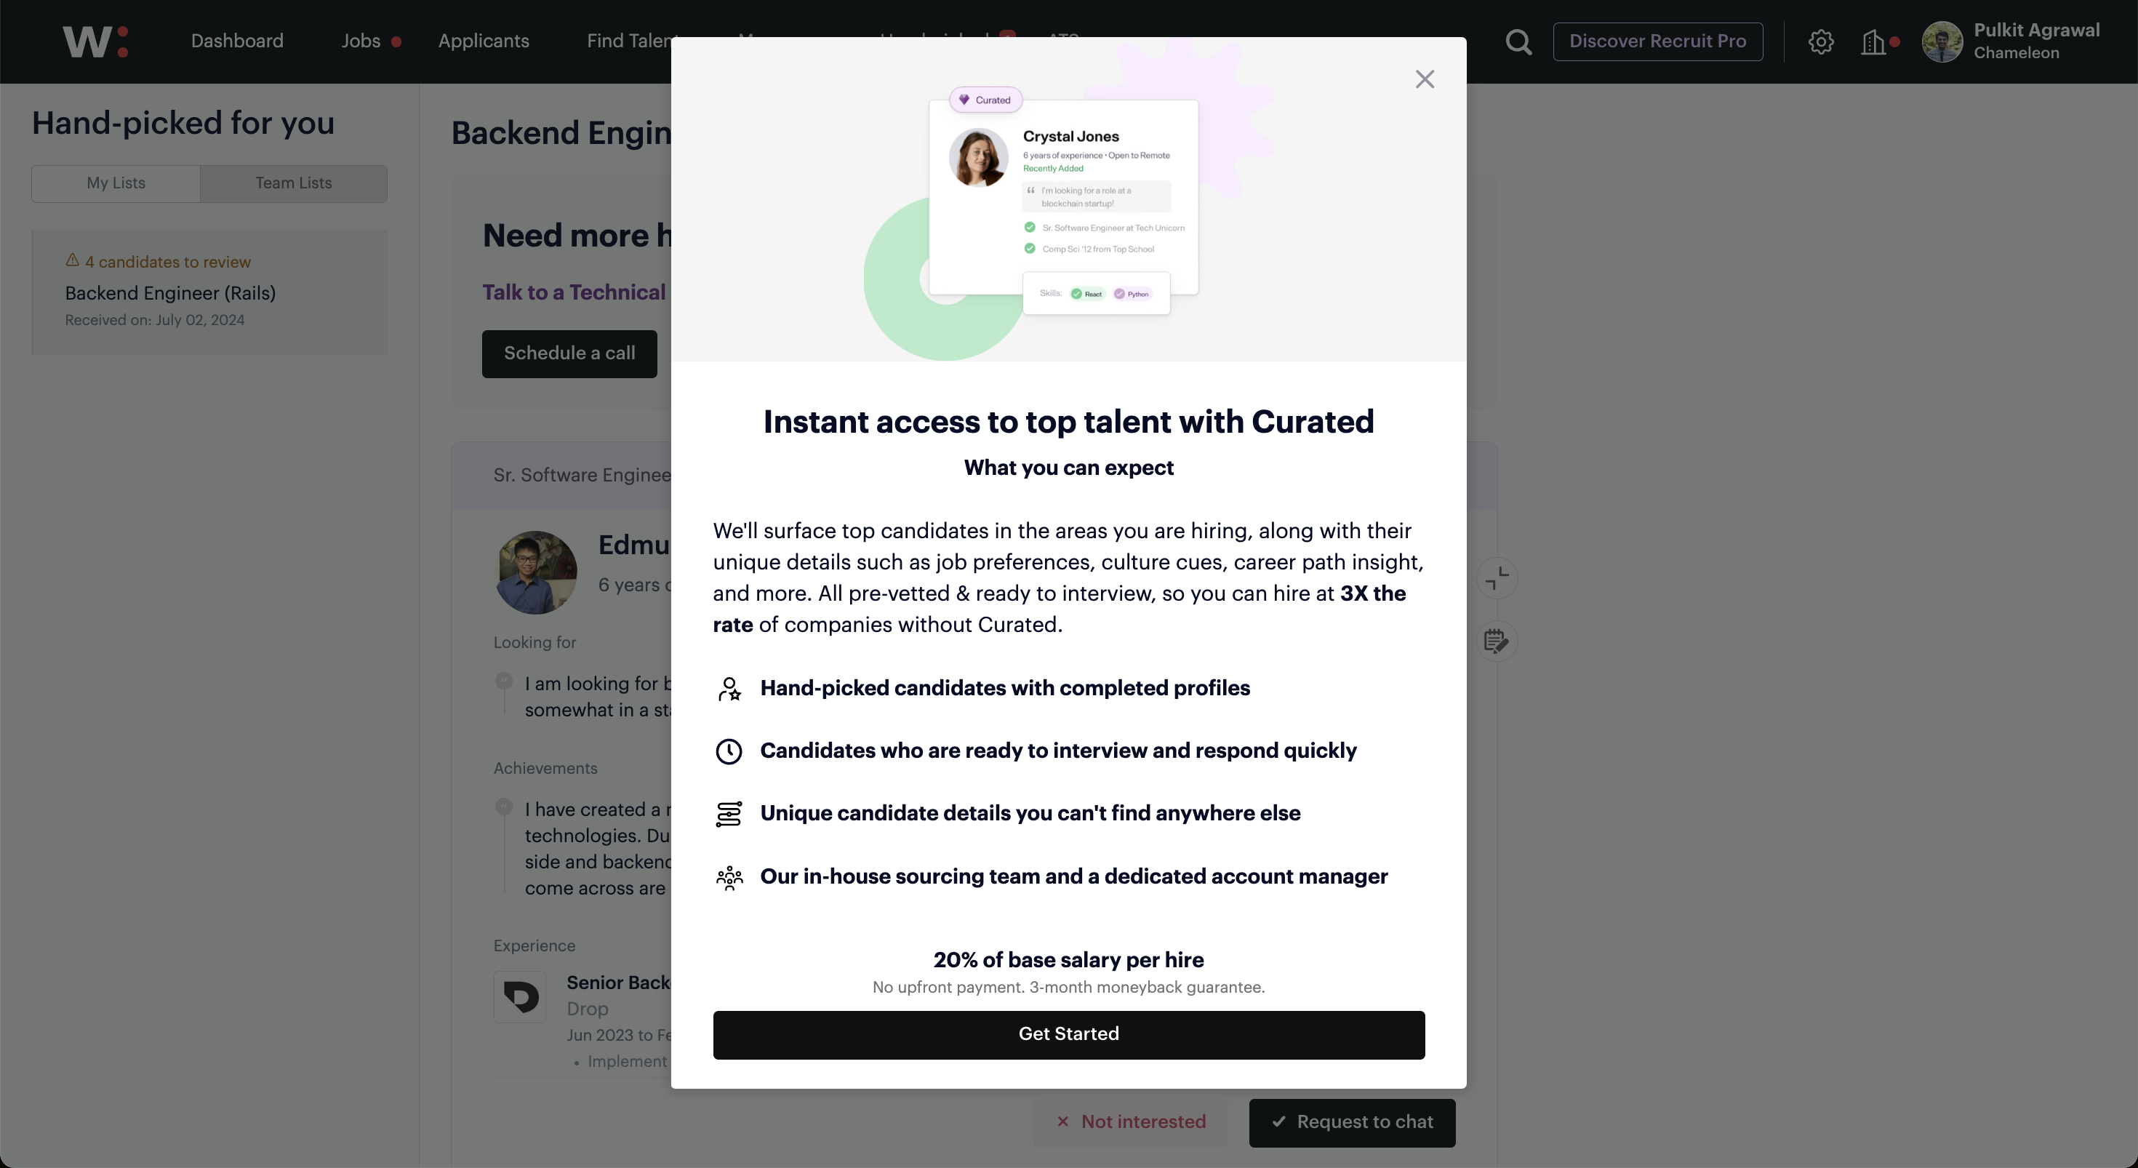Screen dimensions: 2138x1168
Task: Open settings via the gear icon
Action: (1820, 41)
